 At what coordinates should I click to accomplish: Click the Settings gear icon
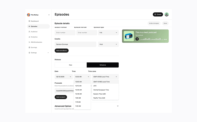coord(29,53)
